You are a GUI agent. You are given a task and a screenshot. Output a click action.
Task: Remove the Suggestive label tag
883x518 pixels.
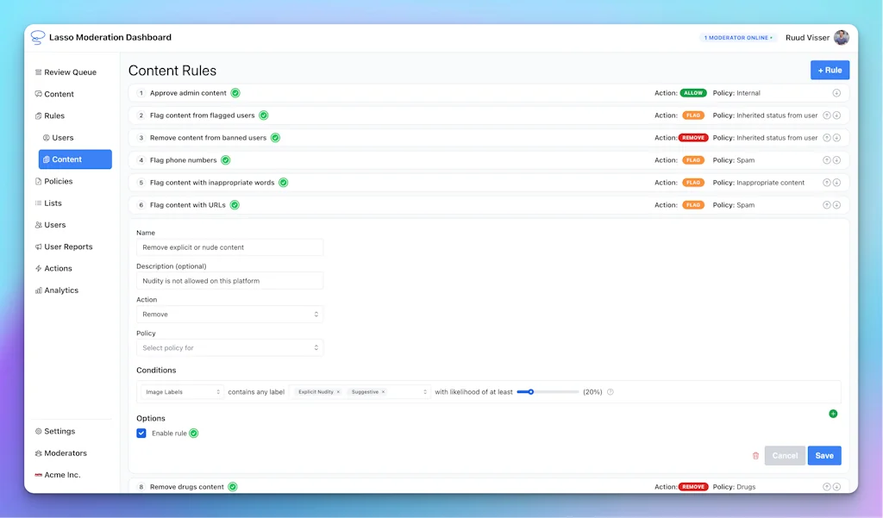pyautogui.click(x=383, y=391)
